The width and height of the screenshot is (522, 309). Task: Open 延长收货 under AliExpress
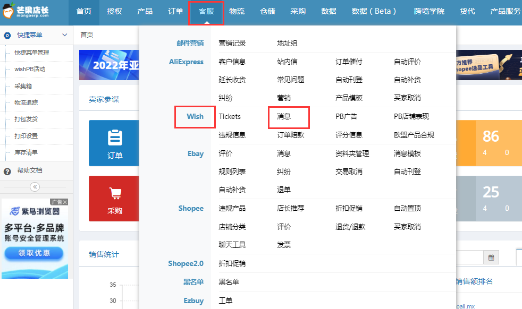(x=232, y=80)
